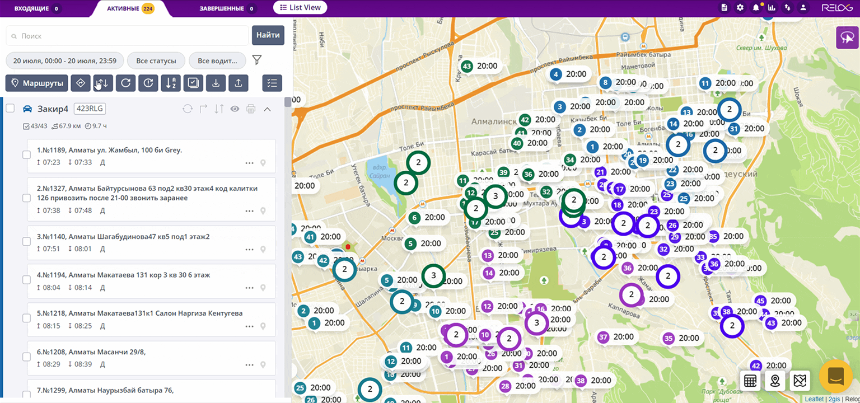
Task: Click into the Поиск search field
Action: [129, 36]
